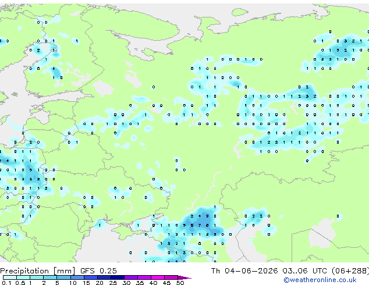Pick the 10–15 mm legend color swatch
369x285 pixels.
pos(77,277)
